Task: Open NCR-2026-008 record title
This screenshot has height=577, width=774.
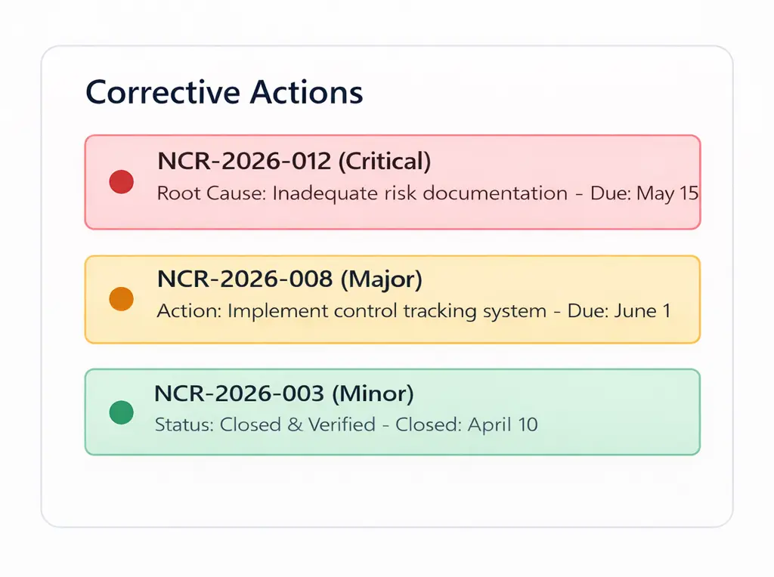Action: pos(244,278)
